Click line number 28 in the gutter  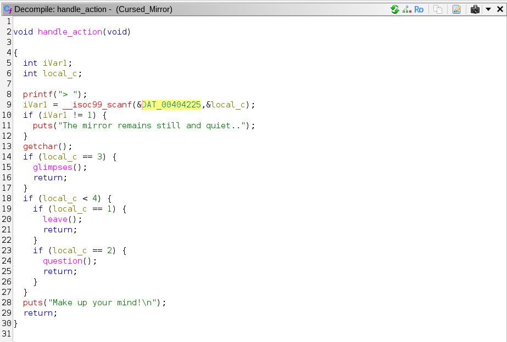click(7, 303)
